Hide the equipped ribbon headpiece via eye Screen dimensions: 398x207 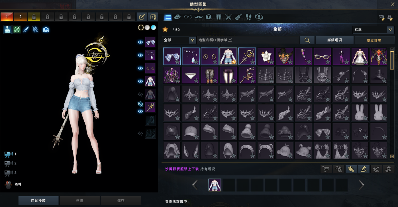(x=140, y=42)
